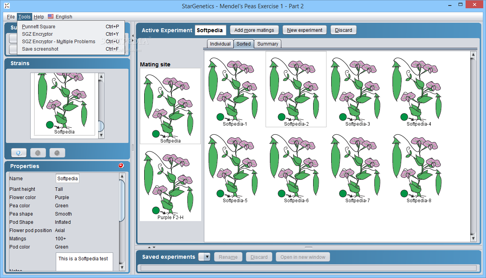Click the 'Purple' flower color value
486x278 pixels.
[62, 198]
